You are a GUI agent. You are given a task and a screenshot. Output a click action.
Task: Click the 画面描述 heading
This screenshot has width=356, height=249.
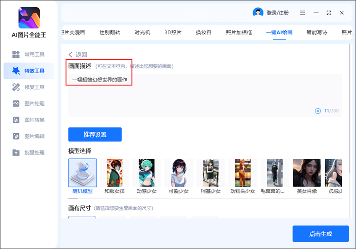tap(80, 66)
